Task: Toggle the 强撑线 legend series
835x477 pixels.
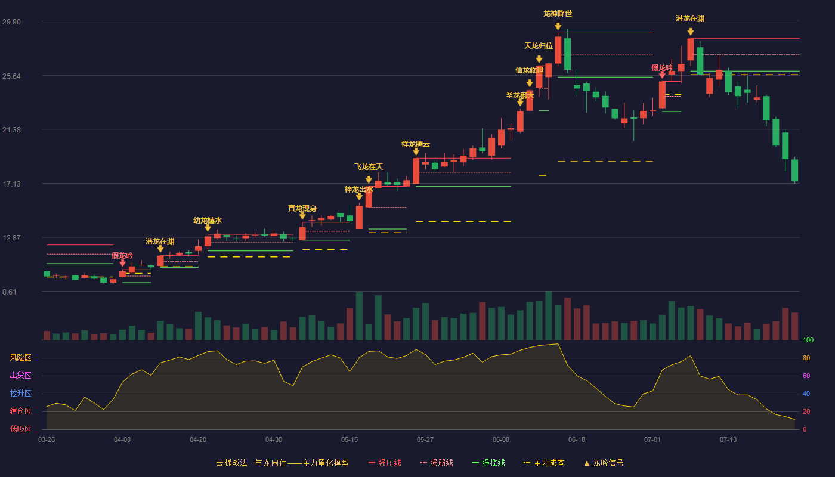Action: click(x=488, y=463)
